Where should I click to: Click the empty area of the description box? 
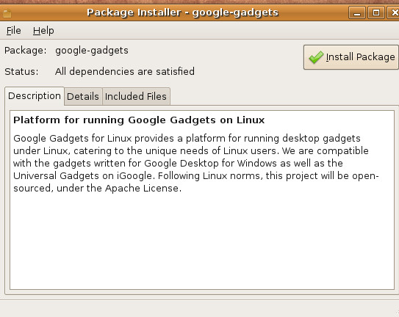(x=202, y=241)
